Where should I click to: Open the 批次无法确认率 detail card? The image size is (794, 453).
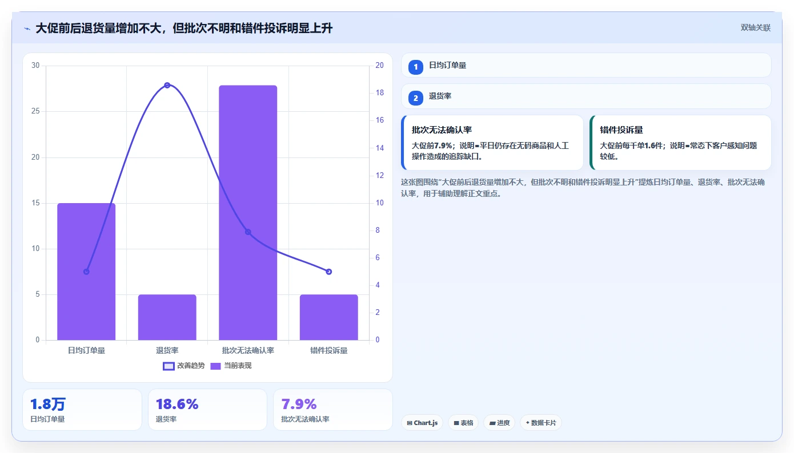coord(492,143)
